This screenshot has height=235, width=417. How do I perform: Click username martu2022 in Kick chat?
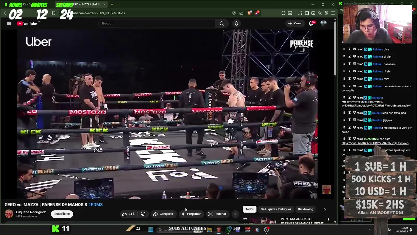pos(371,139)
